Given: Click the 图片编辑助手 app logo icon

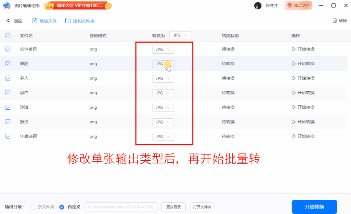Looking at the screenshot, I should 6,6.
